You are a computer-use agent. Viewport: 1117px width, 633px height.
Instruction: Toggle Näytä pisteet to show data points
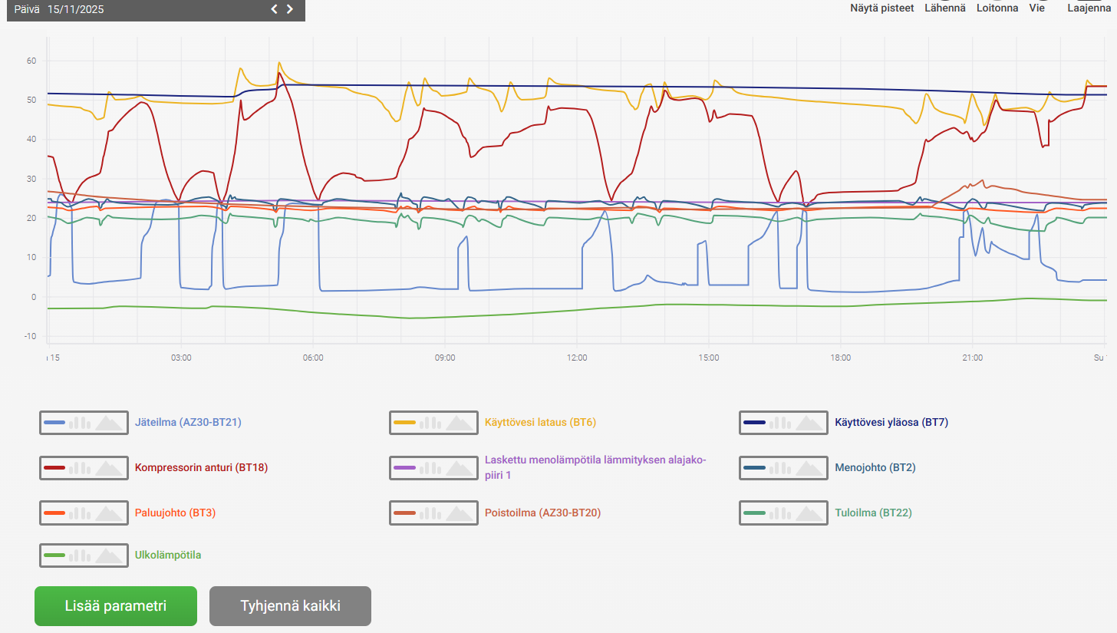[x=881, y=8]
